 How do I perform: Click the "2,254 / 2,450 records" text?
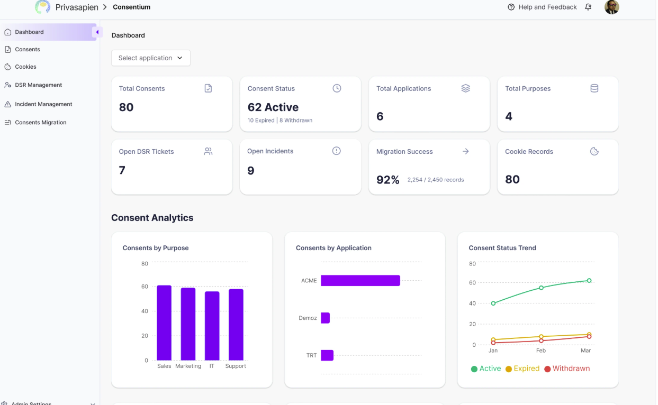click(436, 180)
